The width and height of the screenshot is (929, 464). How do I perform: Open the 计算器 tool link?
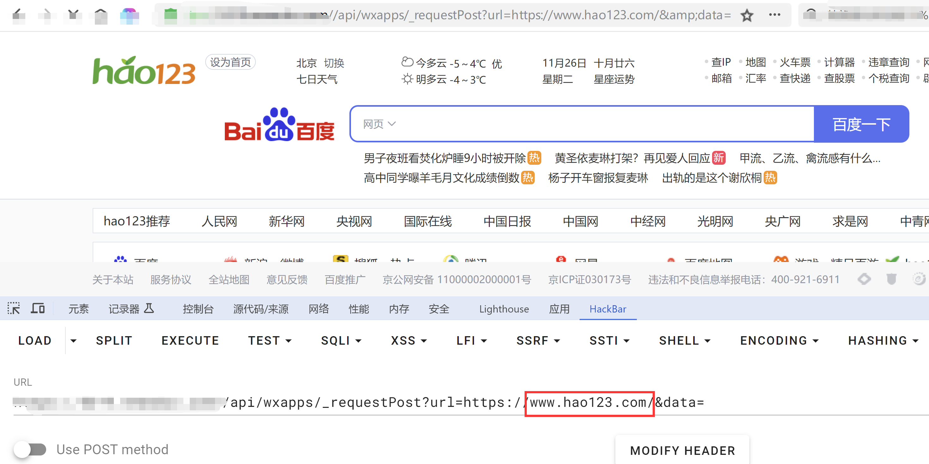pyautogui.click(x=839, y=62)
